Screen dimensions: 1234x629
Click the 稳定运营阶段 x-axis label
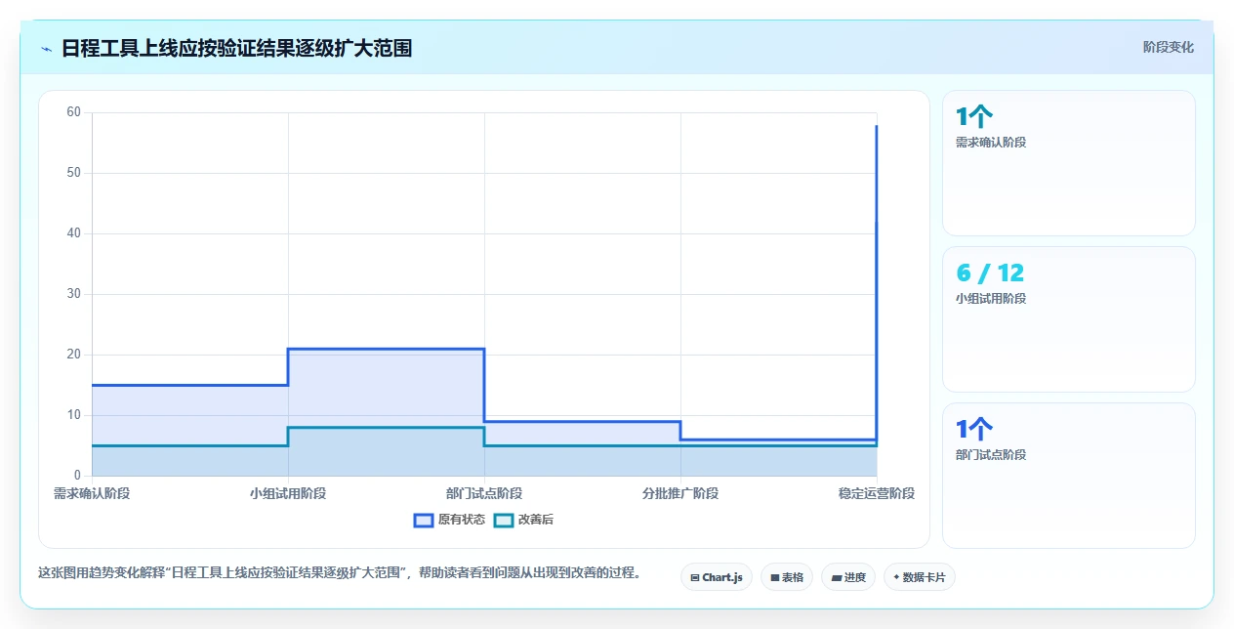click(x=877, y=493)
